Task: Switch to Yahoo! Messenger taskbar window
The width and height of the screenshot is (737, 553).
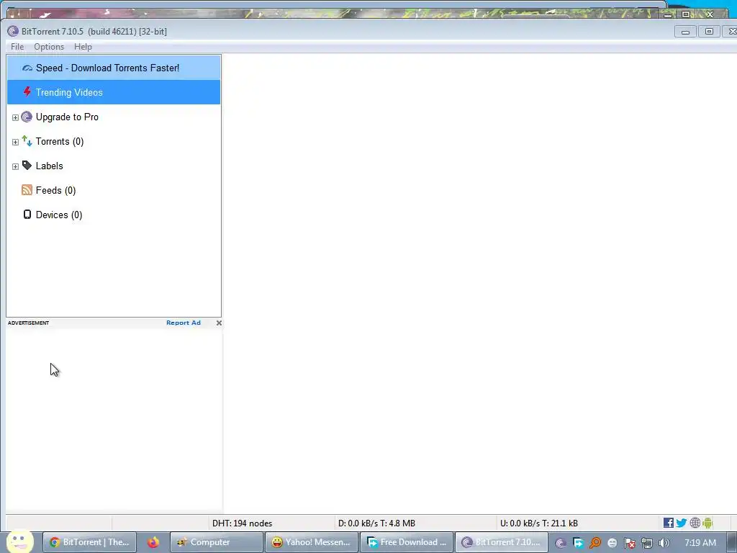Action: point(312,542)
